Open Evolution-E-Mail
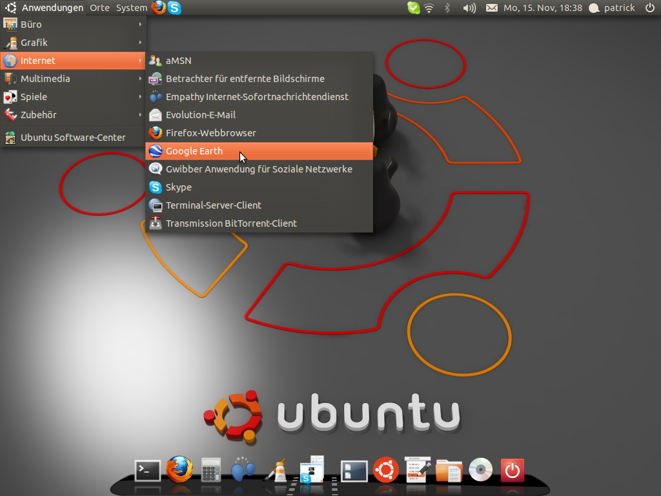Image resolution: width=661 pixels, height=496 pixels. click(259, 115)
